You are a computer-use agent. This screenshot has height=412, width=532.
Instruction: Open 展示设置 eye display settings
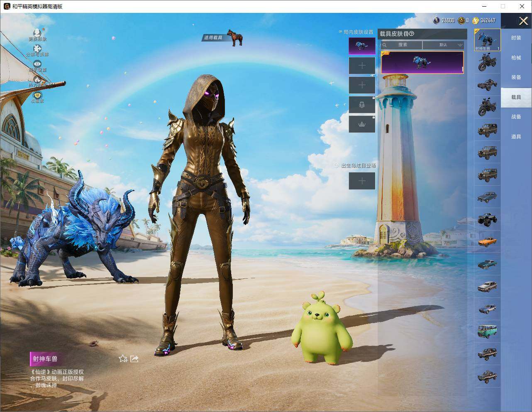37,64
